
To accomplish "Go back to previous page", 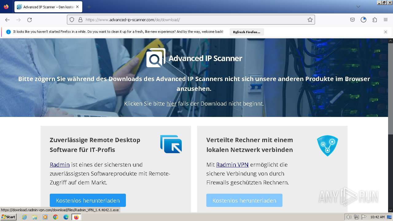I will point(7,20).
